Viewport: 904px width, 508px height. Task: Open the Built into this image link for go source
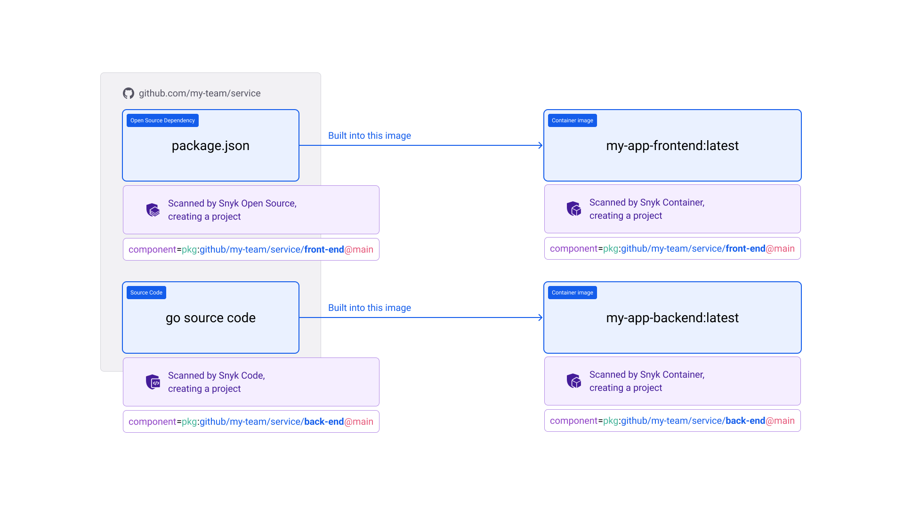370,308
